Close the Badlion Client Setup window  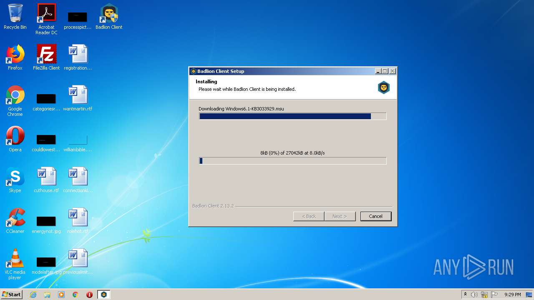tap(392, 71)
